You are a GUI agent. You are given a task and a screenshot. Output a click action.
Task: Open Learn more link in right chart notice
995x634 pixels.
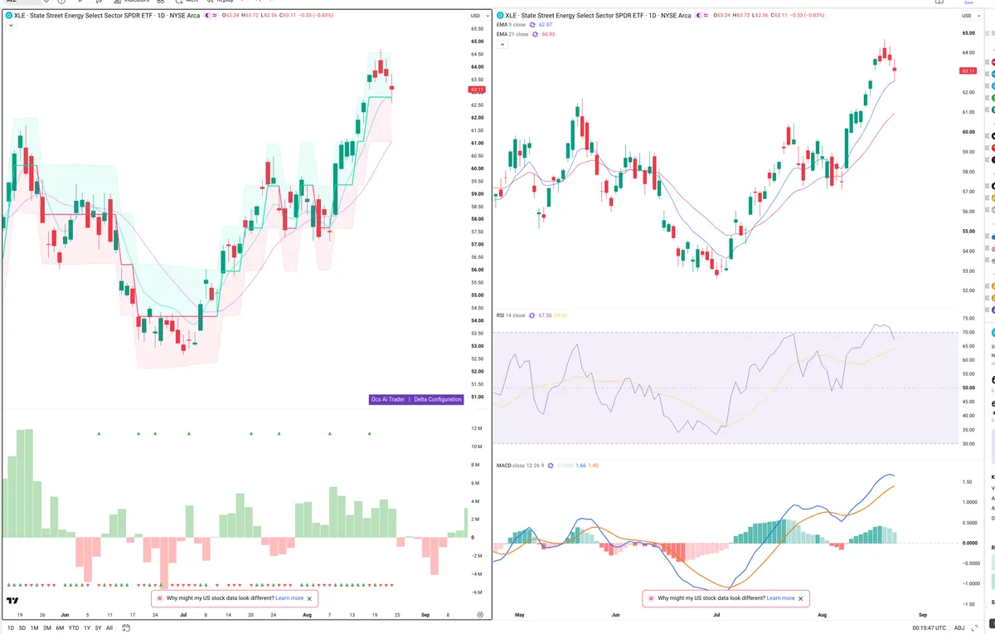pos(781,597)
